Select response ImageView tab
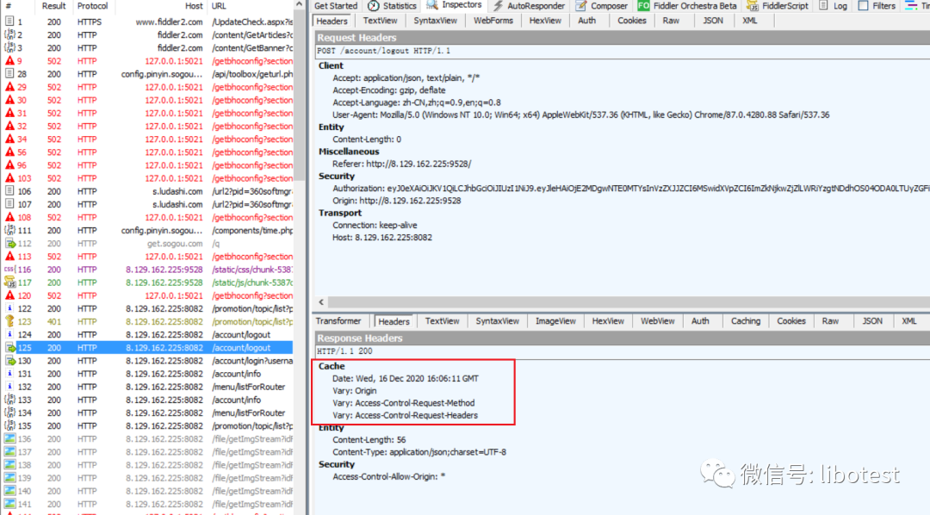This screenshot has width=930, height=515. pos(555,321)
